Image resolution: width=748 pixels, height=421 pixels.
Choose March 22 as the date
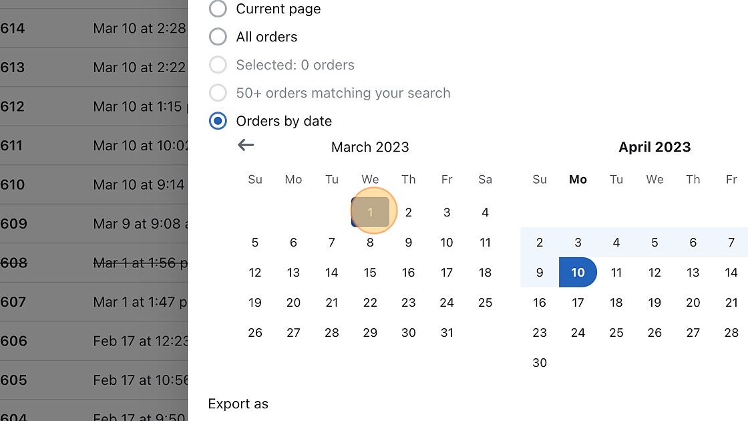tap(370, 303)
